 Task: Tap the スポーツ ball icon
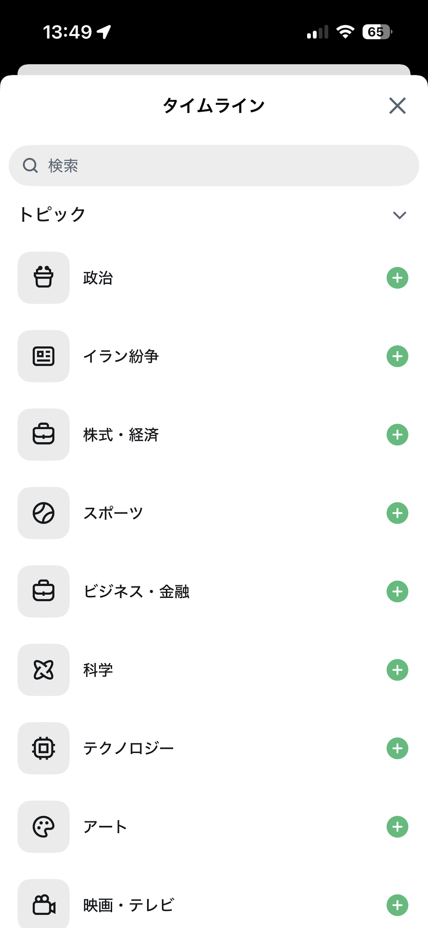point(44,513)
